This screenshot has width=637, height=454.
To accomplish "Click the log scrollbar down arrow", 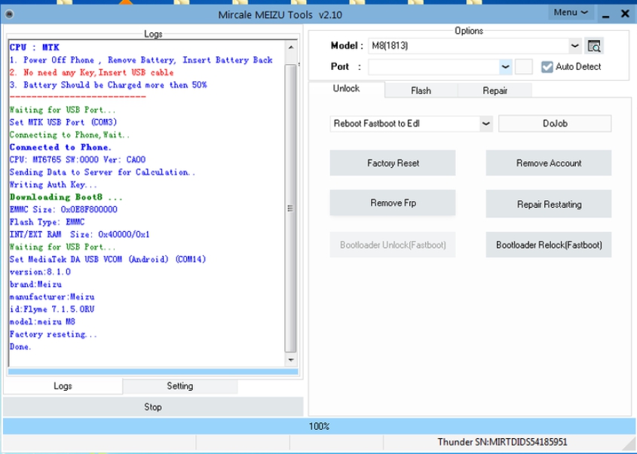I will (x=291, y=360).
